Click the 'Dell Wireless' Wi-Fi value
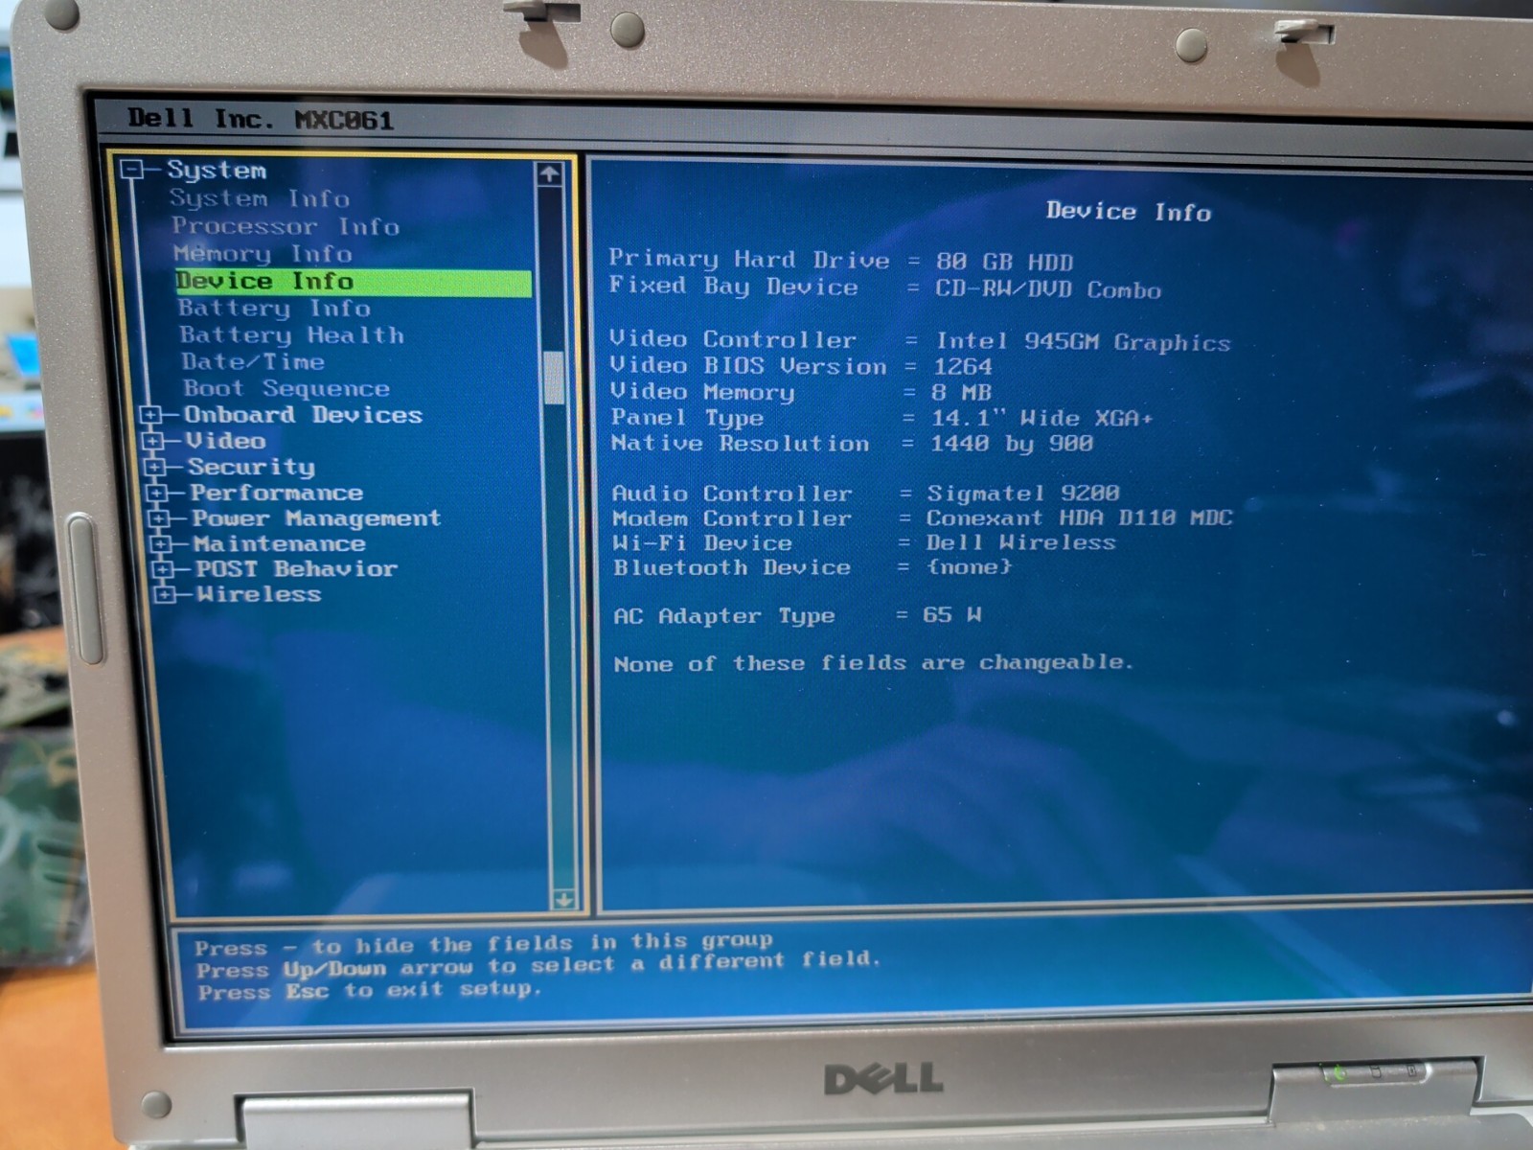Screen dimensions: 1533x1150 pos(1020,542)
